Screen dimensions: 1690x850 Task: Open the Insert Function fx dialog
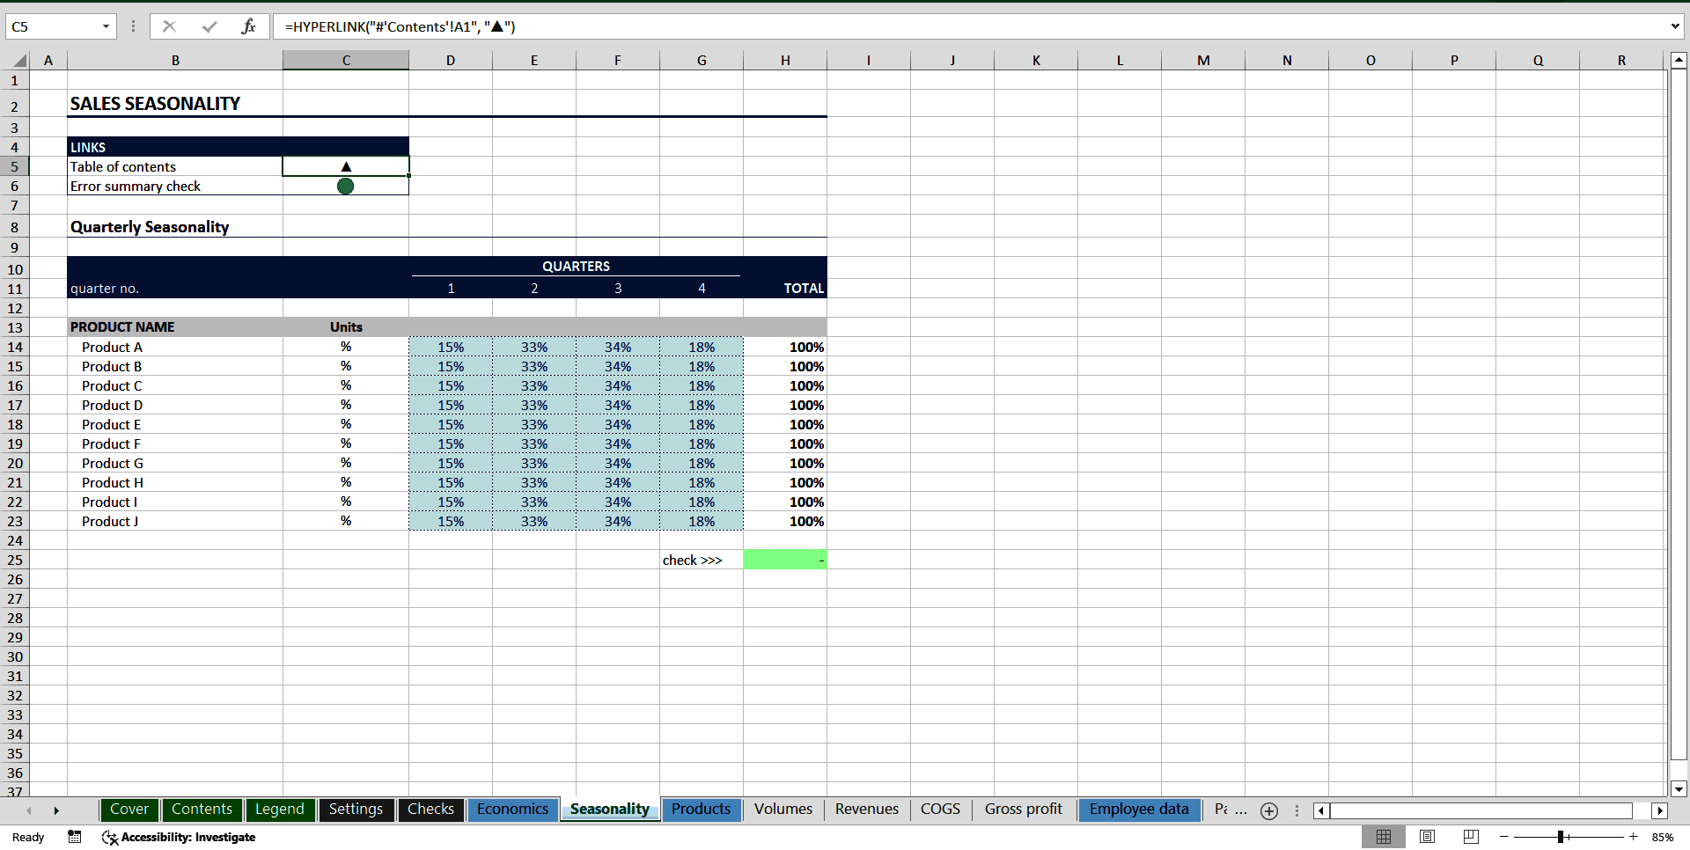point(248,26)
